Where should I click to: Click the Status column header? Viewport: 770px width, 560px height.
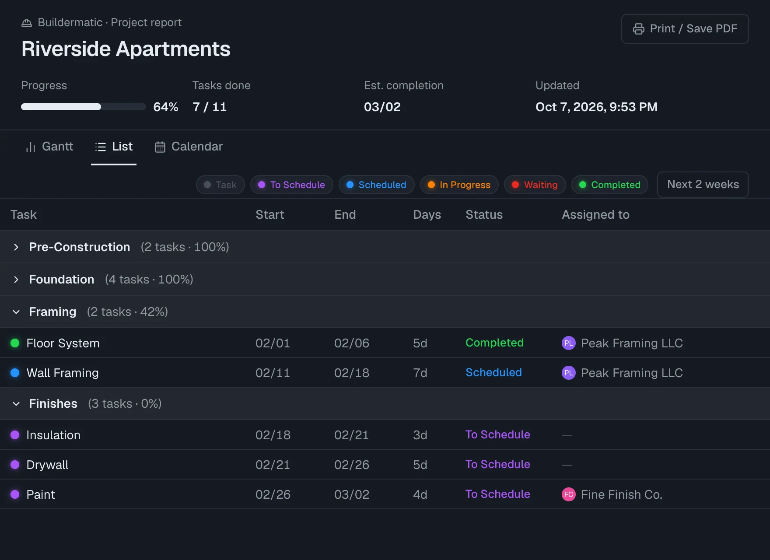pyautogui.click(x=484, y=215)
